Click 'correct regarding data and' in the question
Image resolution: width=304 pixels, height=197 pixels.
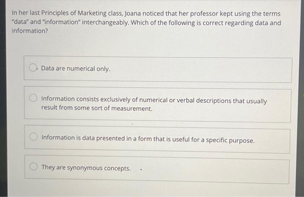[x=242, y=23]
